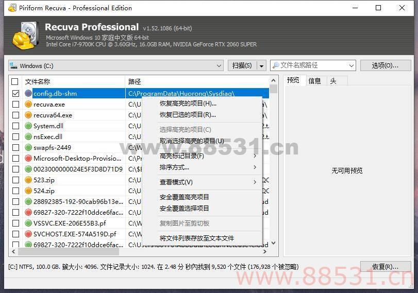
Task: Expand the 排序方式 submenu
Action: [x=255, y=167]
